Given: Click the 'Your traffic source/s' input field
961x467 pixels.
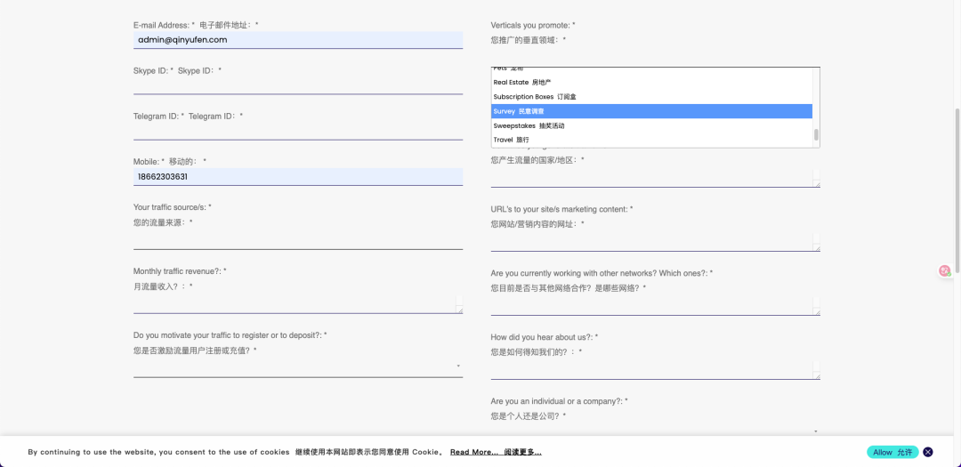Looking at the screenshot, I should tap(298, 241).
